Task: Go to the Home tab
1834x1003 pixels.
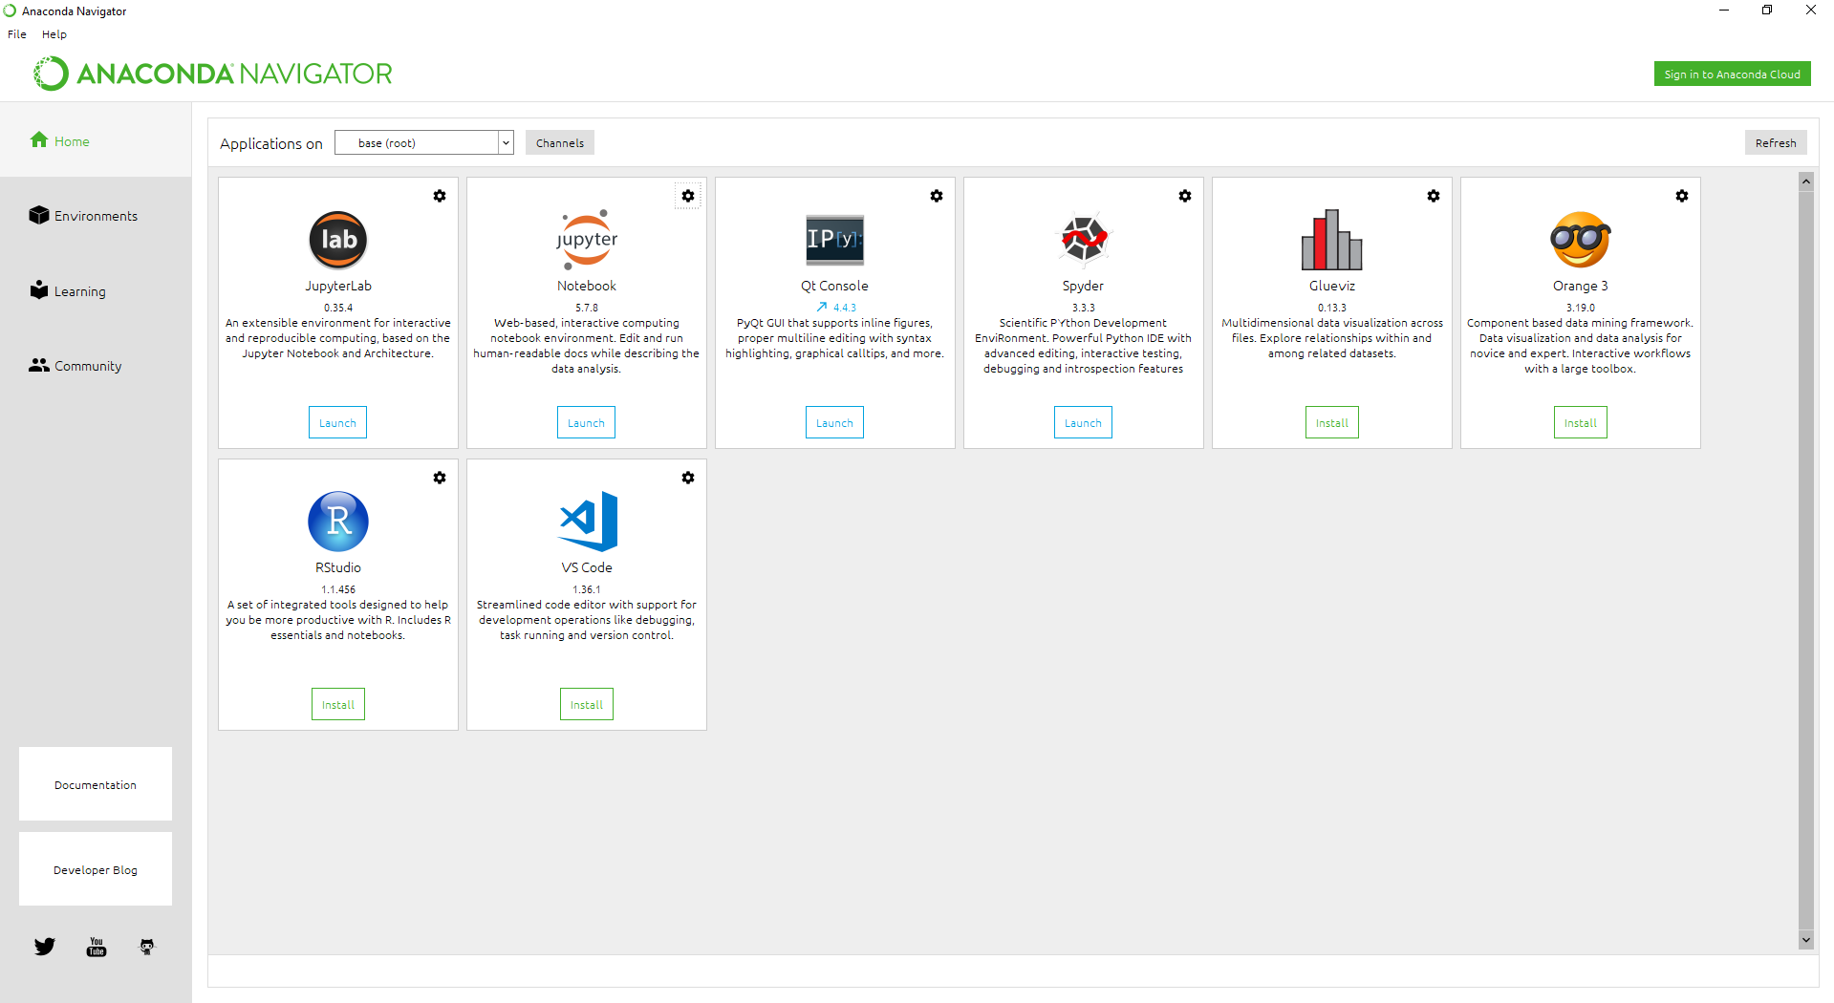Action: [96, 140]
